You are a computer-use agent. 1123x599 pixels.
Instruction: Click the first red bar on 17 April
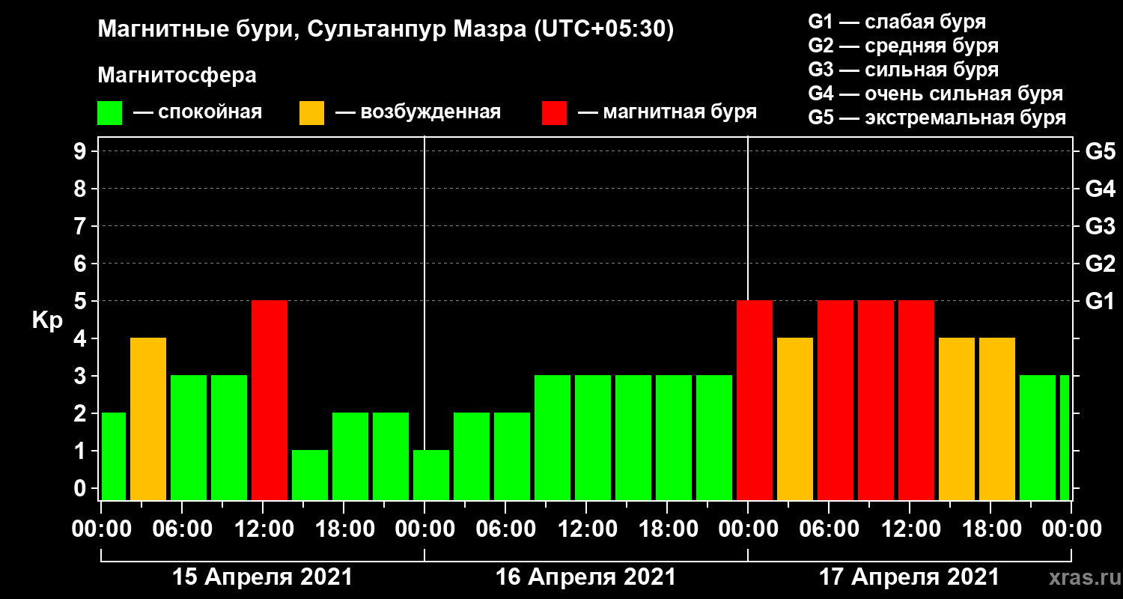coord(755,401)
